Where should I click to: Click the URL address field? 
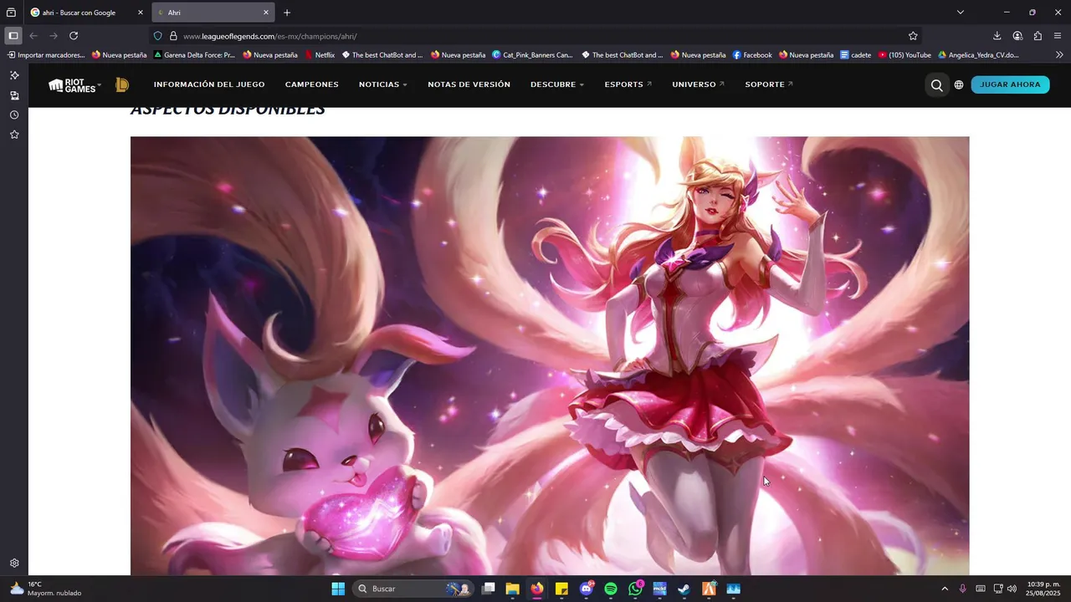point(535,36)
